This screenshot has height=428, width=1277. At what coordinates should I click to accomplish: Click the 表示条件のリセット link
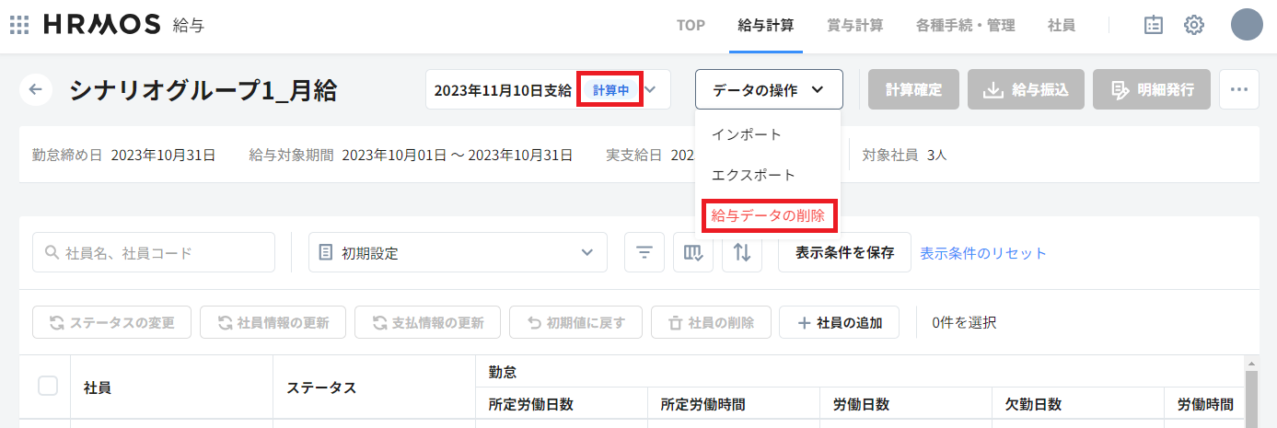(x=983, y=253)
